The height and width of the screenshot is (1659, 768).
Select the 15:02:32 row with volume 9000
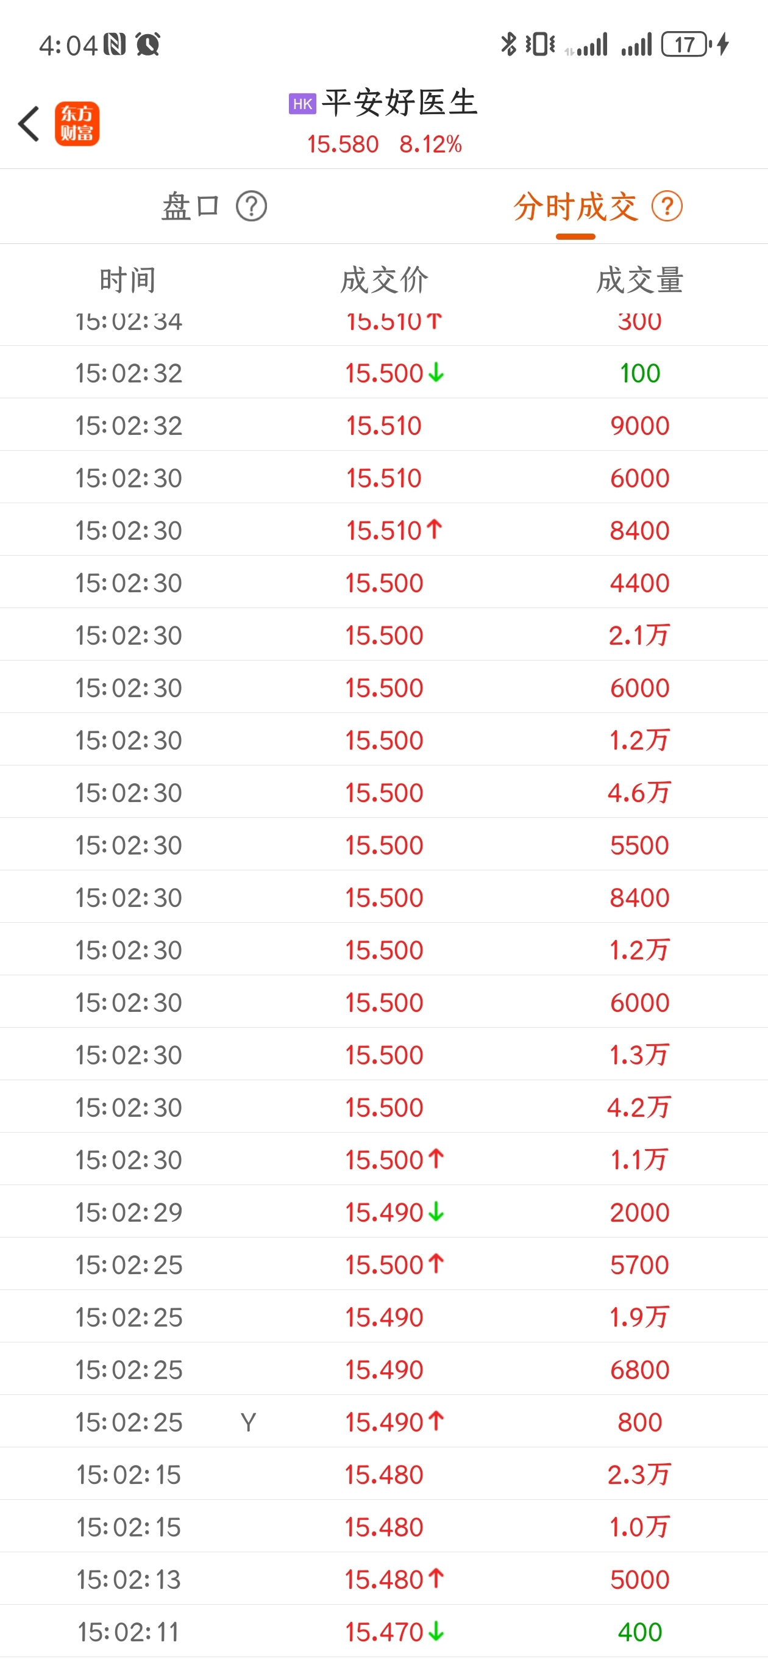pyautogui.click(x=383, y=425)
